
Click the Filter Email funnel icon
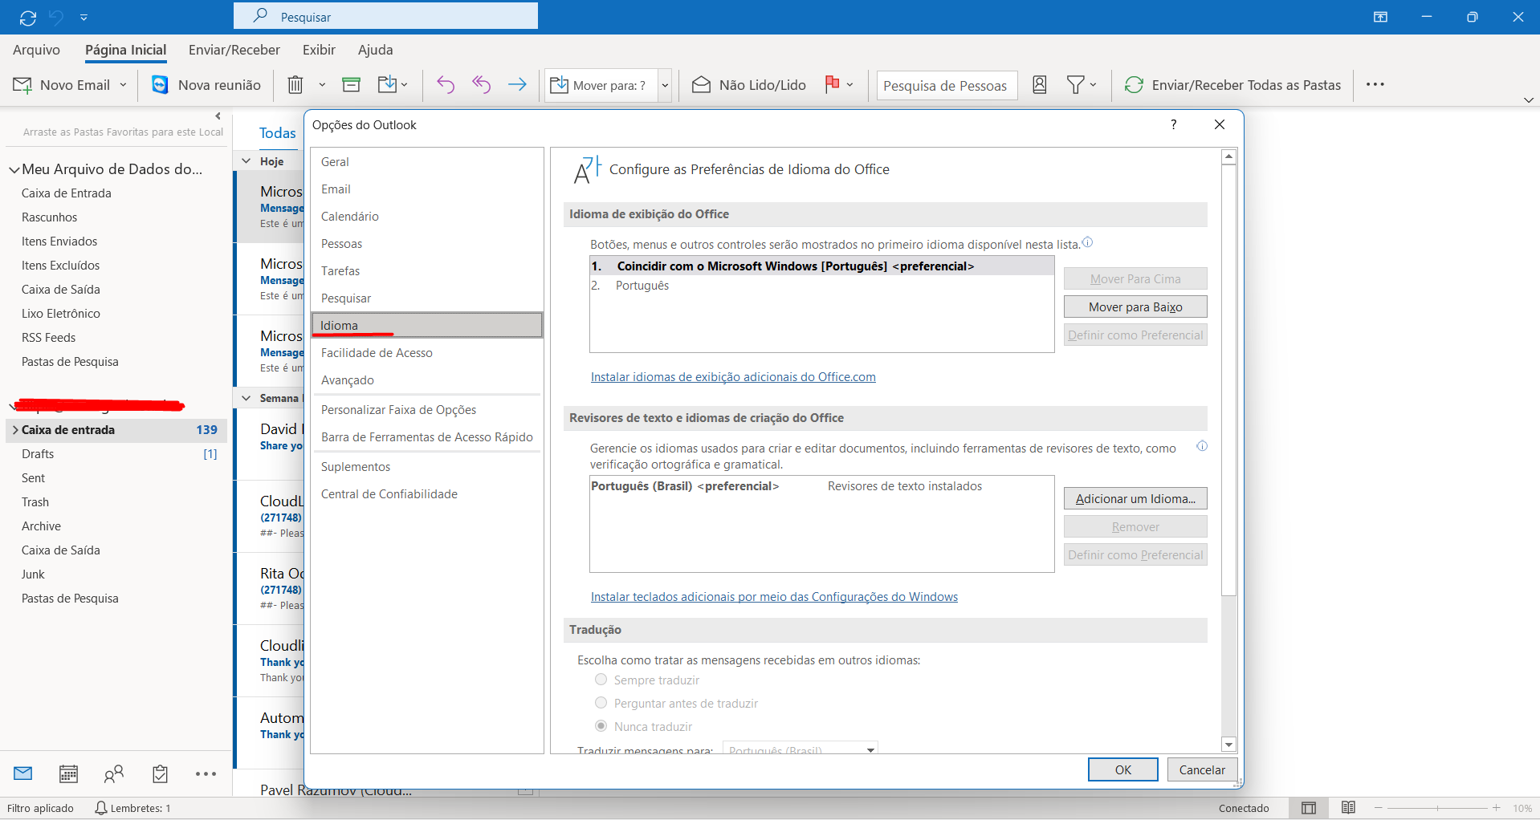point(1075,85)
